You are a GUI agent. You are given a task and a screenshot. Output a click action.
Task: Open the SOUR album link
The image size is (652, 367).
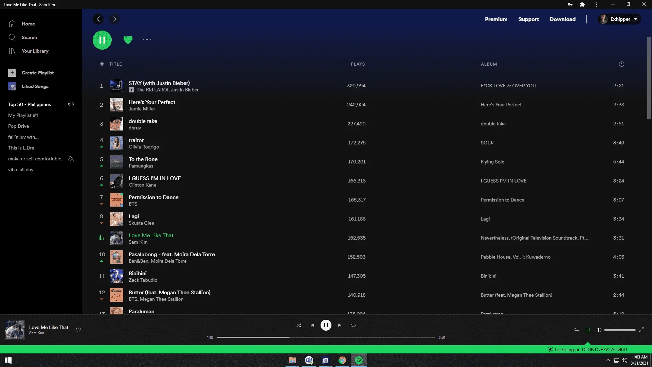coord(487,143)
